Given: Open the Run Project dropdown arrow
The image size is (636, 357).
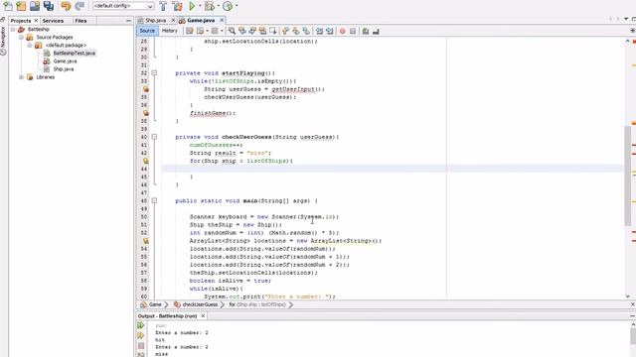Looking at the screenshot, I should click(200, 6).
